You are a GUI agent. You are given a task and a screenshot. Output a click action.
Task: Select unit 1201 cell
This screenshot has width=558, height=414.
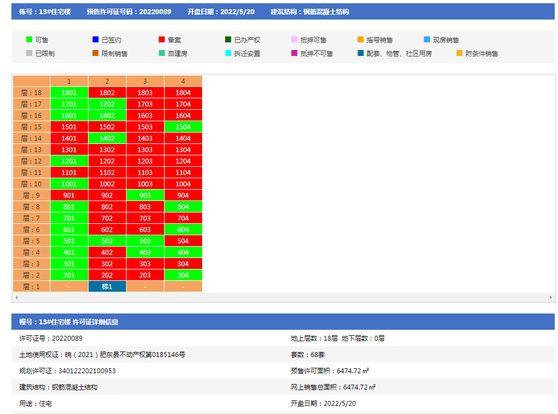[x=69, y=161]
